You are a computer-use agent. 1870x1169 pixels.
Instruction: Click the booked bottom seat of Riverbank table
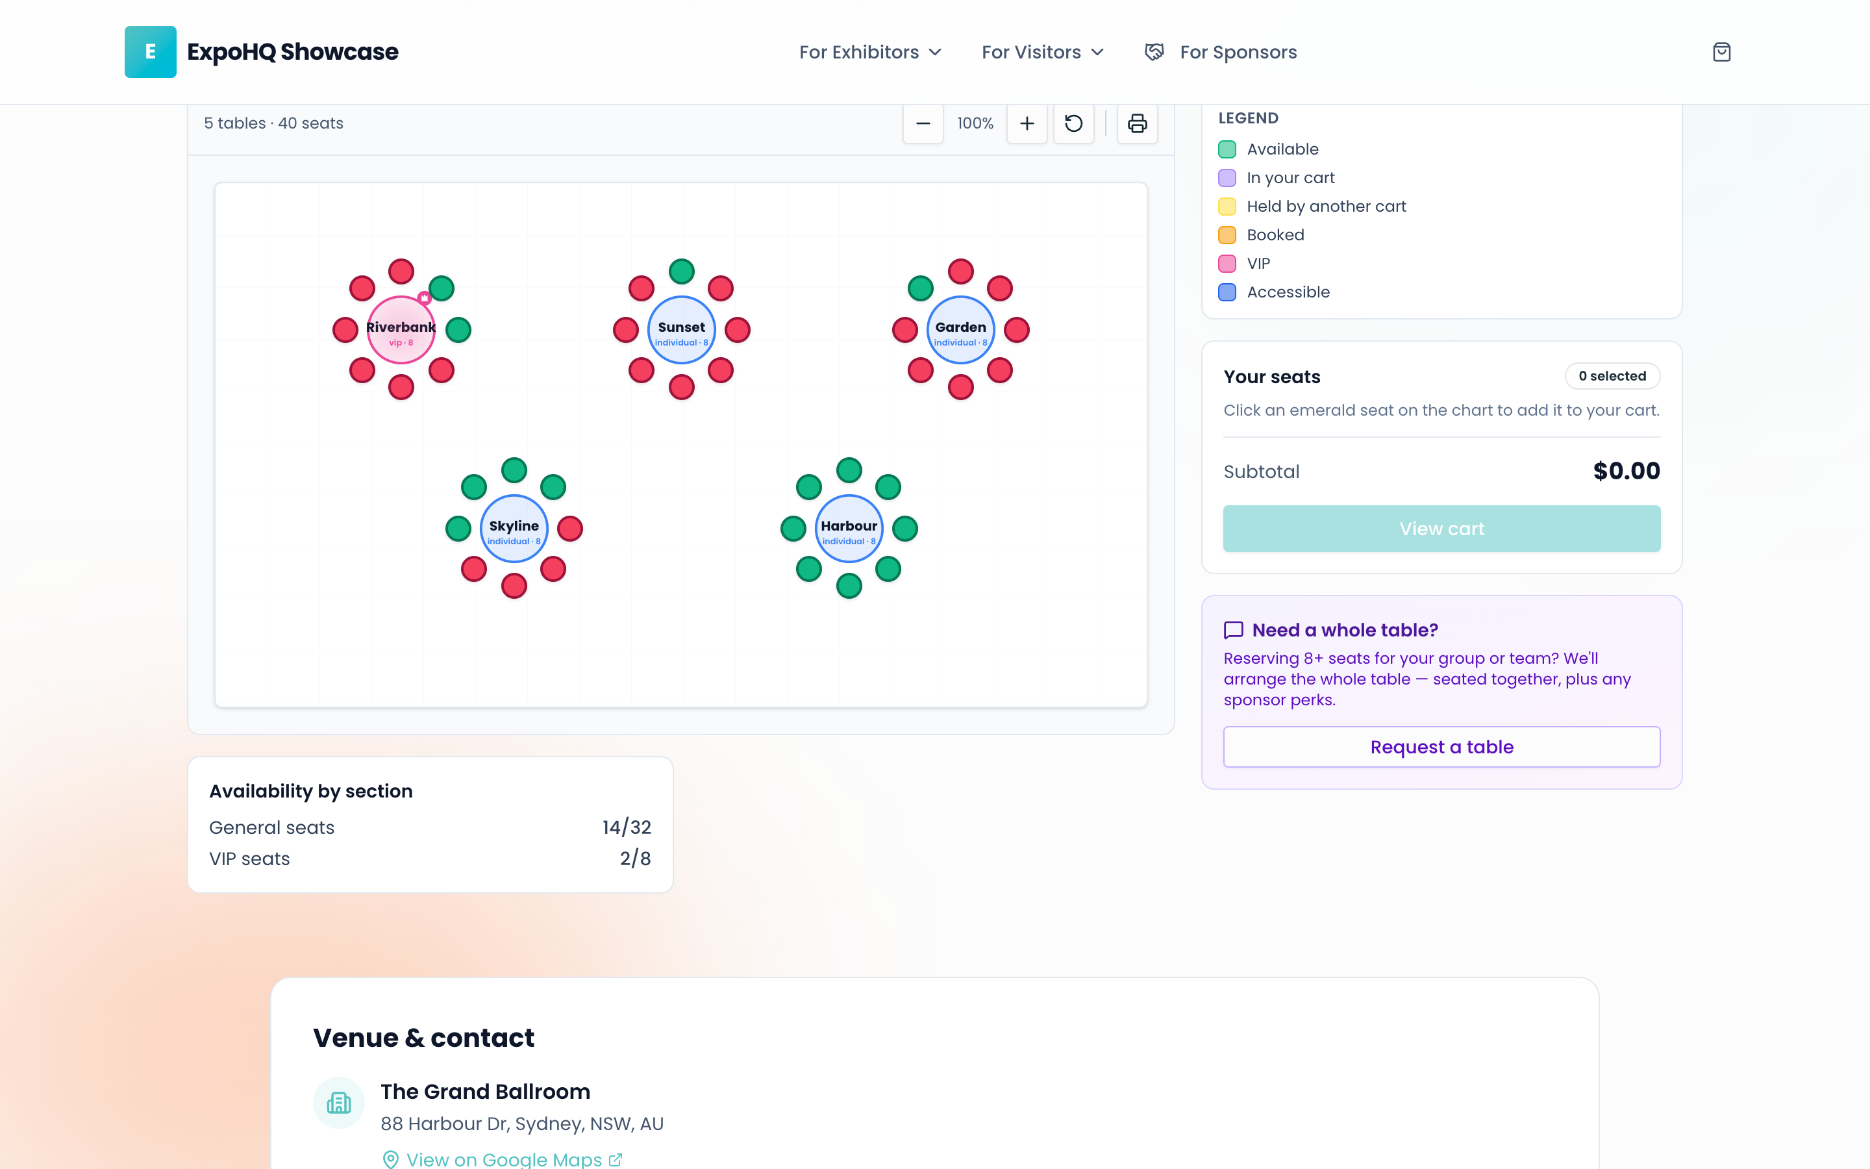coord(401,387)
